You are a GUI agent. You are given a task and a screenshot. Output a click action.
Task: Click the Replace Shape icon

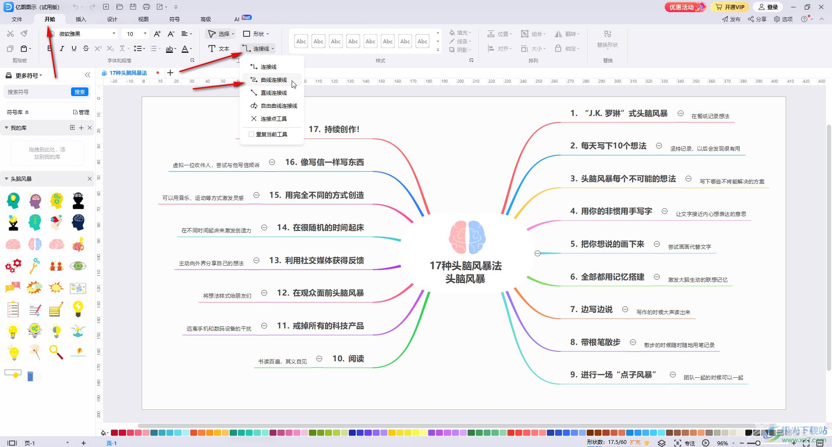[608, 34]
